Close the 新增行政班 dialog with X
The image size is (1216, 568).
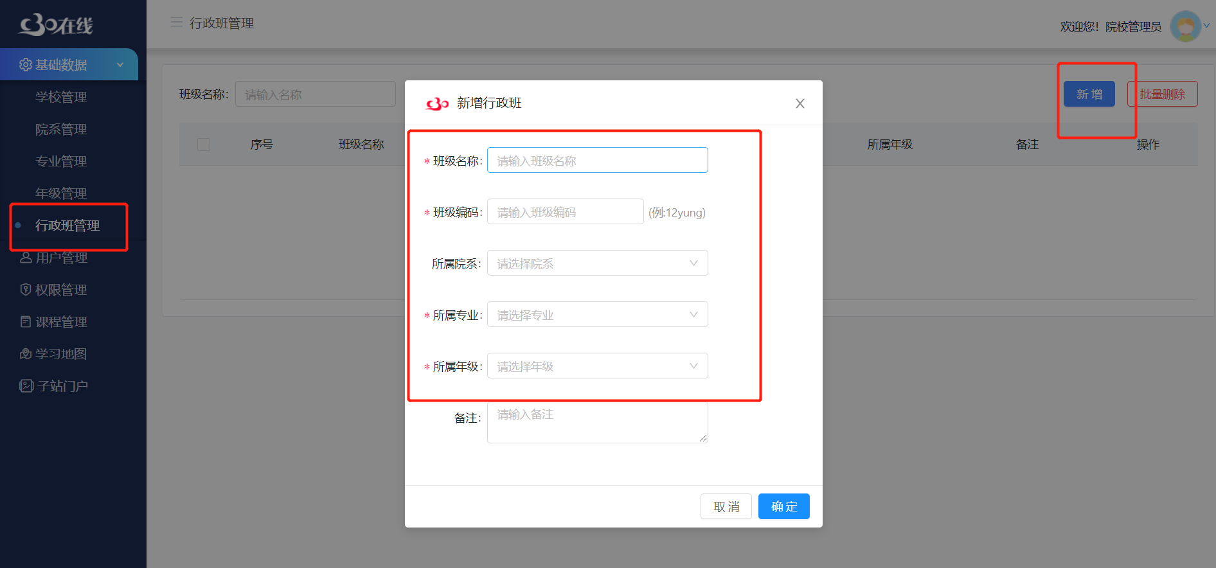[x=800, y=103]
